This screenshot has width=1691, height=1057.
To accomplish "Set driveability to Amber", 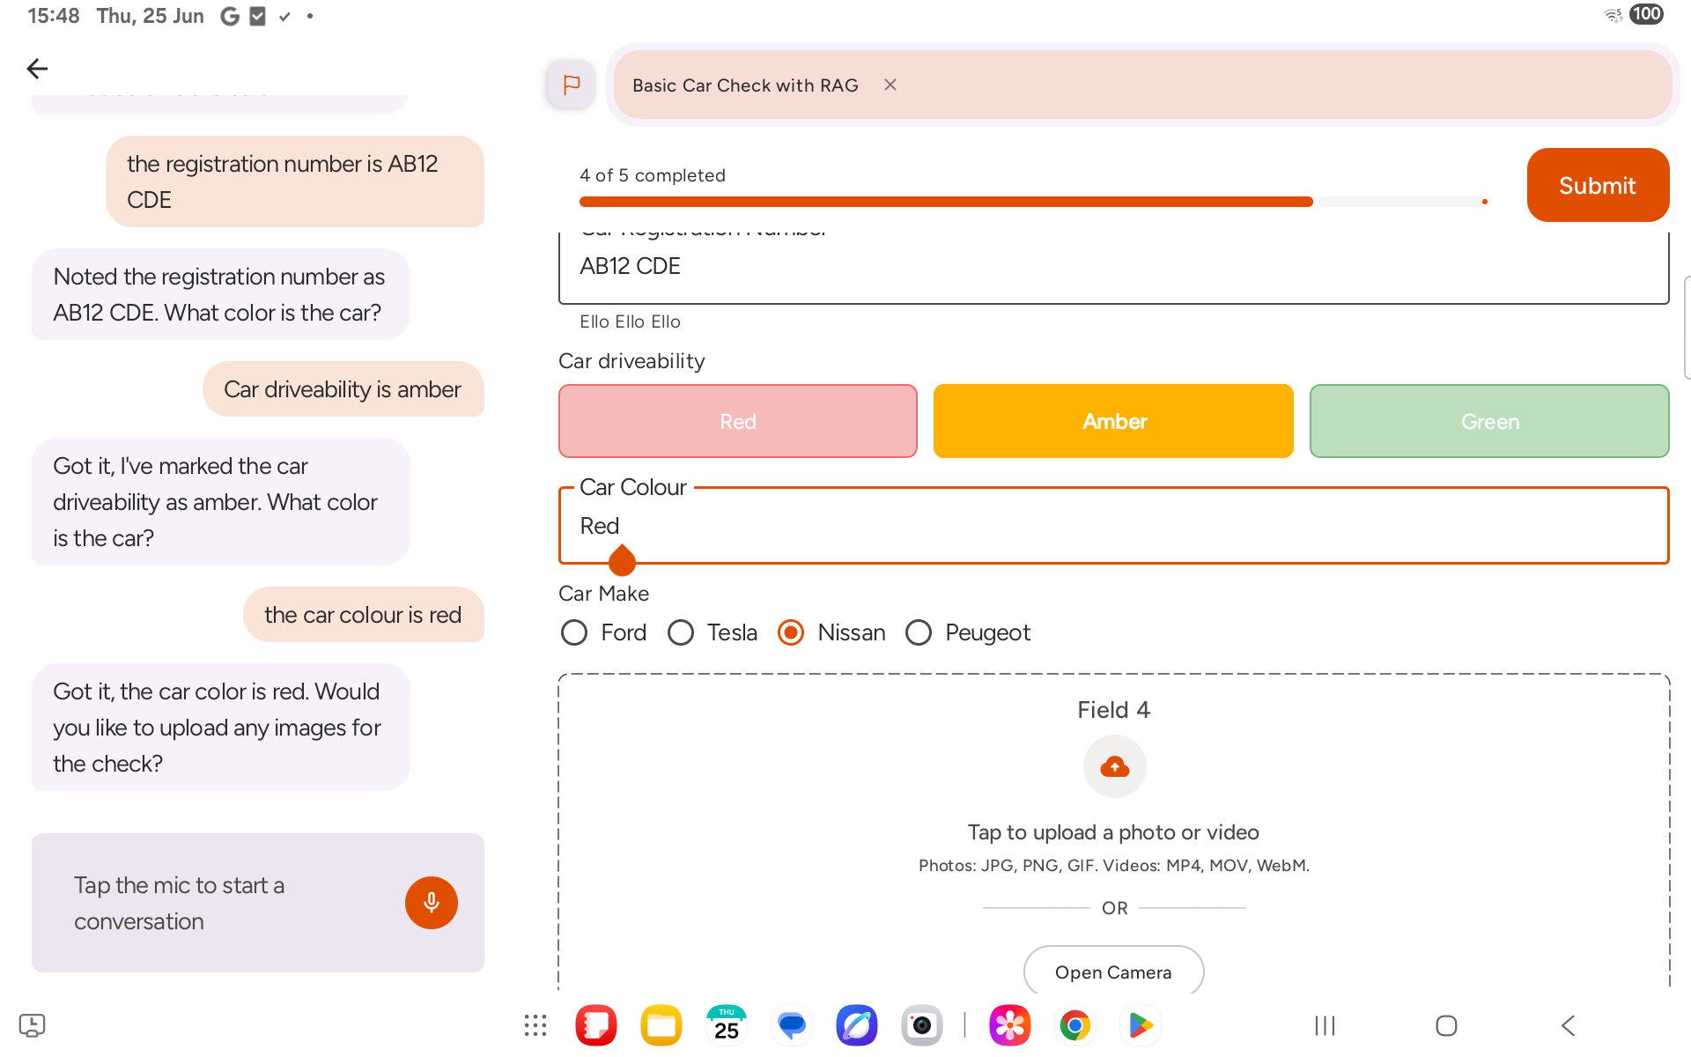I will pyautogui.click(x=1113, y=421).
